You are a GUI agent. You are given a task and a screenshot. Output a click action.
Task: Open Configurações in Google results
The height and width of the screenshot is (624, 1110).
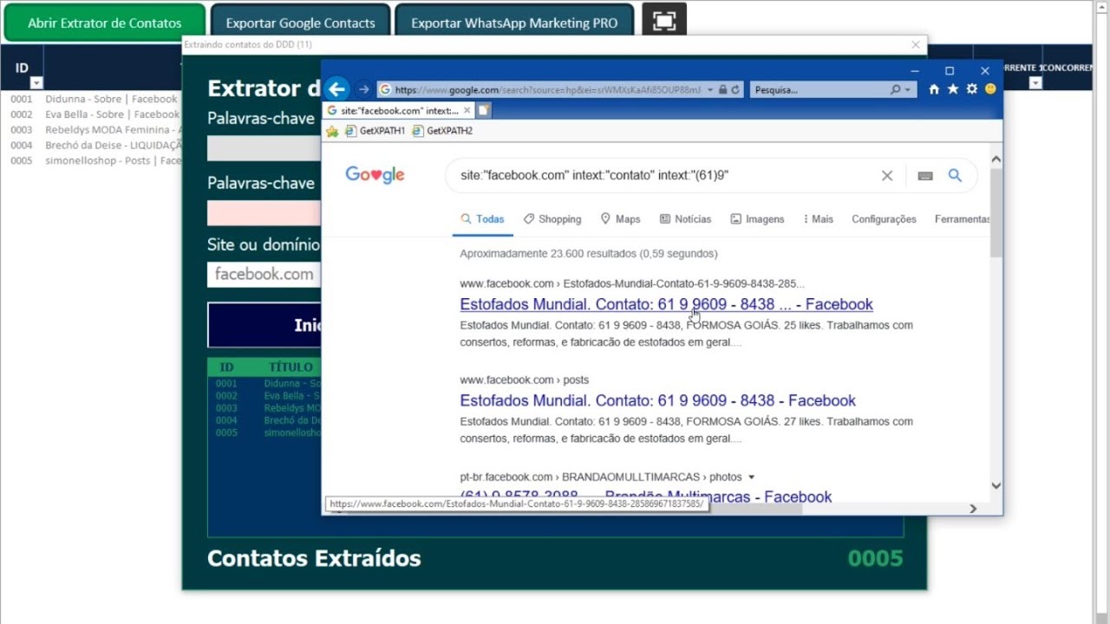[x=884, y=219]
